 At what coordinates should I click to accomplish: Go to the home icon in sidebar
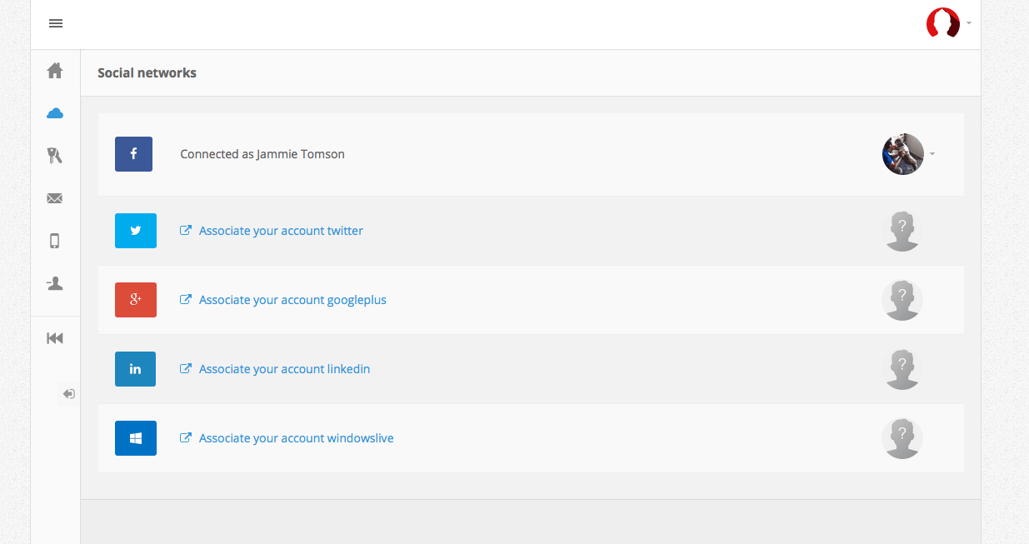(x=55, y=71)
